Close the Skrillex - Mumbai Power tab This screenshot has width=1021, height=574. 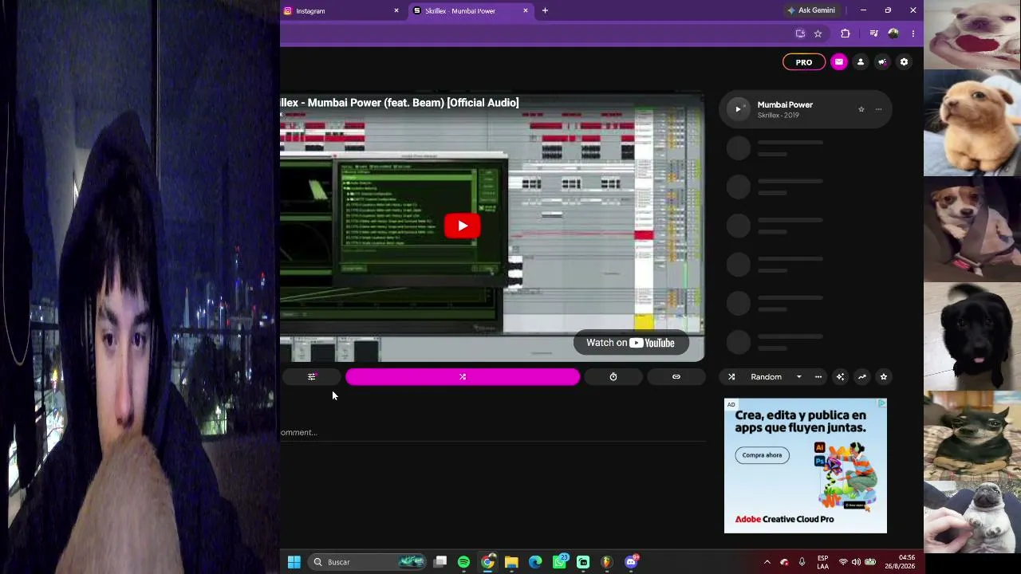click(x=526, y=11)
